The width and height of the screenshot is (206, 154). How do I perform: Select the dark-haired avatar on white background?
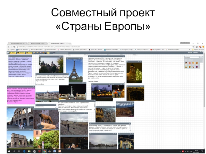(x=186, y=63)
